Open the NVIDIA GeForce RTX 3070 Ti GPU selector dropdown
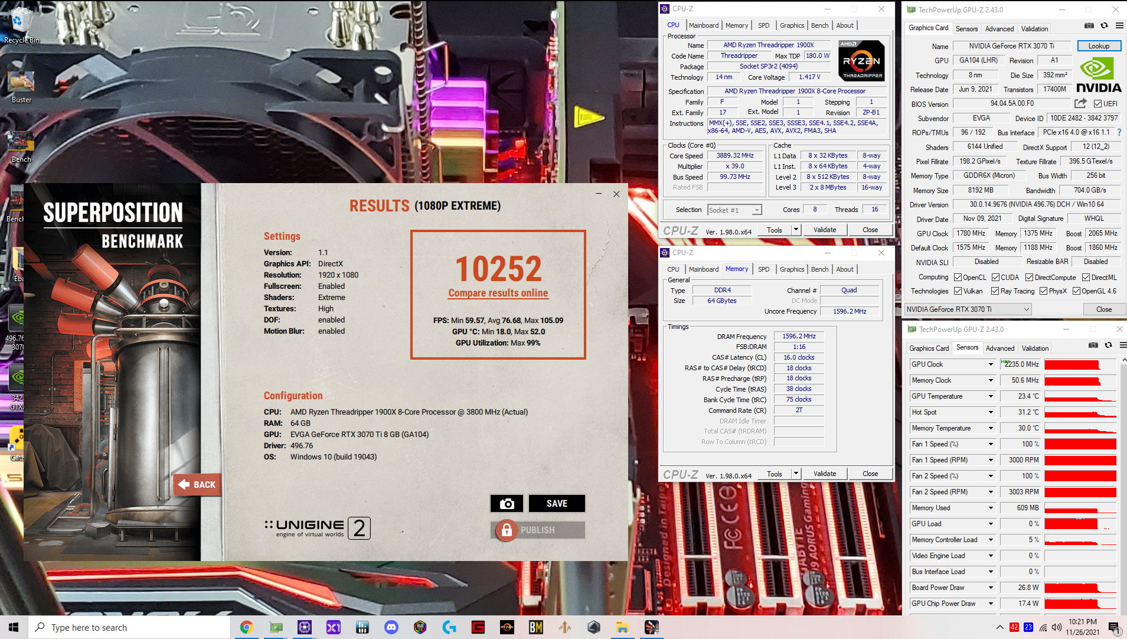This screenshot has height=639, width=1127. (x=968, y=309)
